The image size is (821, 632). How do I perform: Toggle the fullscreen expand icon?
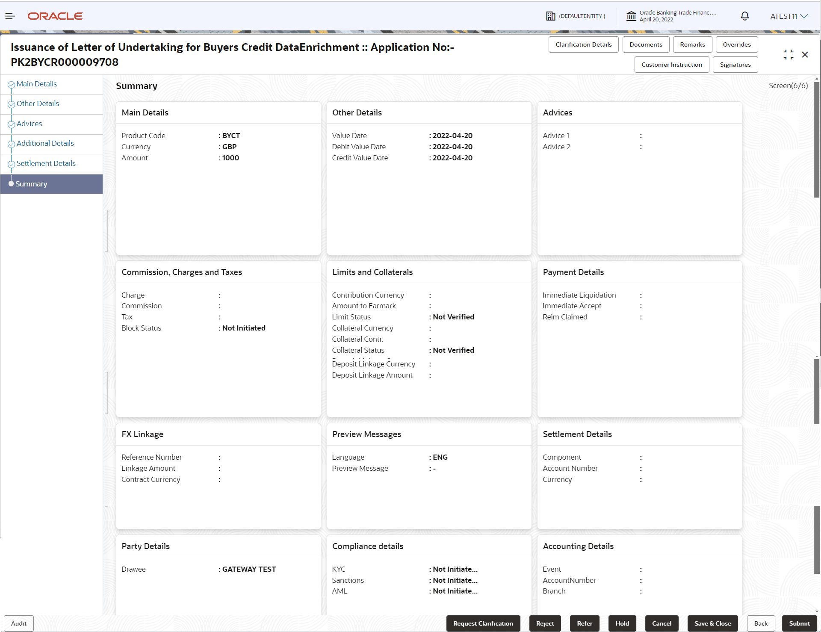(x=789, y=54)
